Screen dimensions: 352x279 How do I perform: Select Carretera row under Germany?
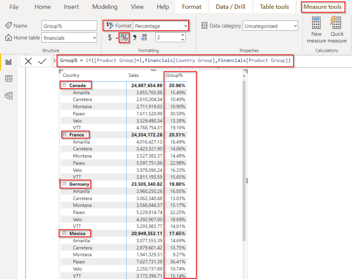(123, 198)
